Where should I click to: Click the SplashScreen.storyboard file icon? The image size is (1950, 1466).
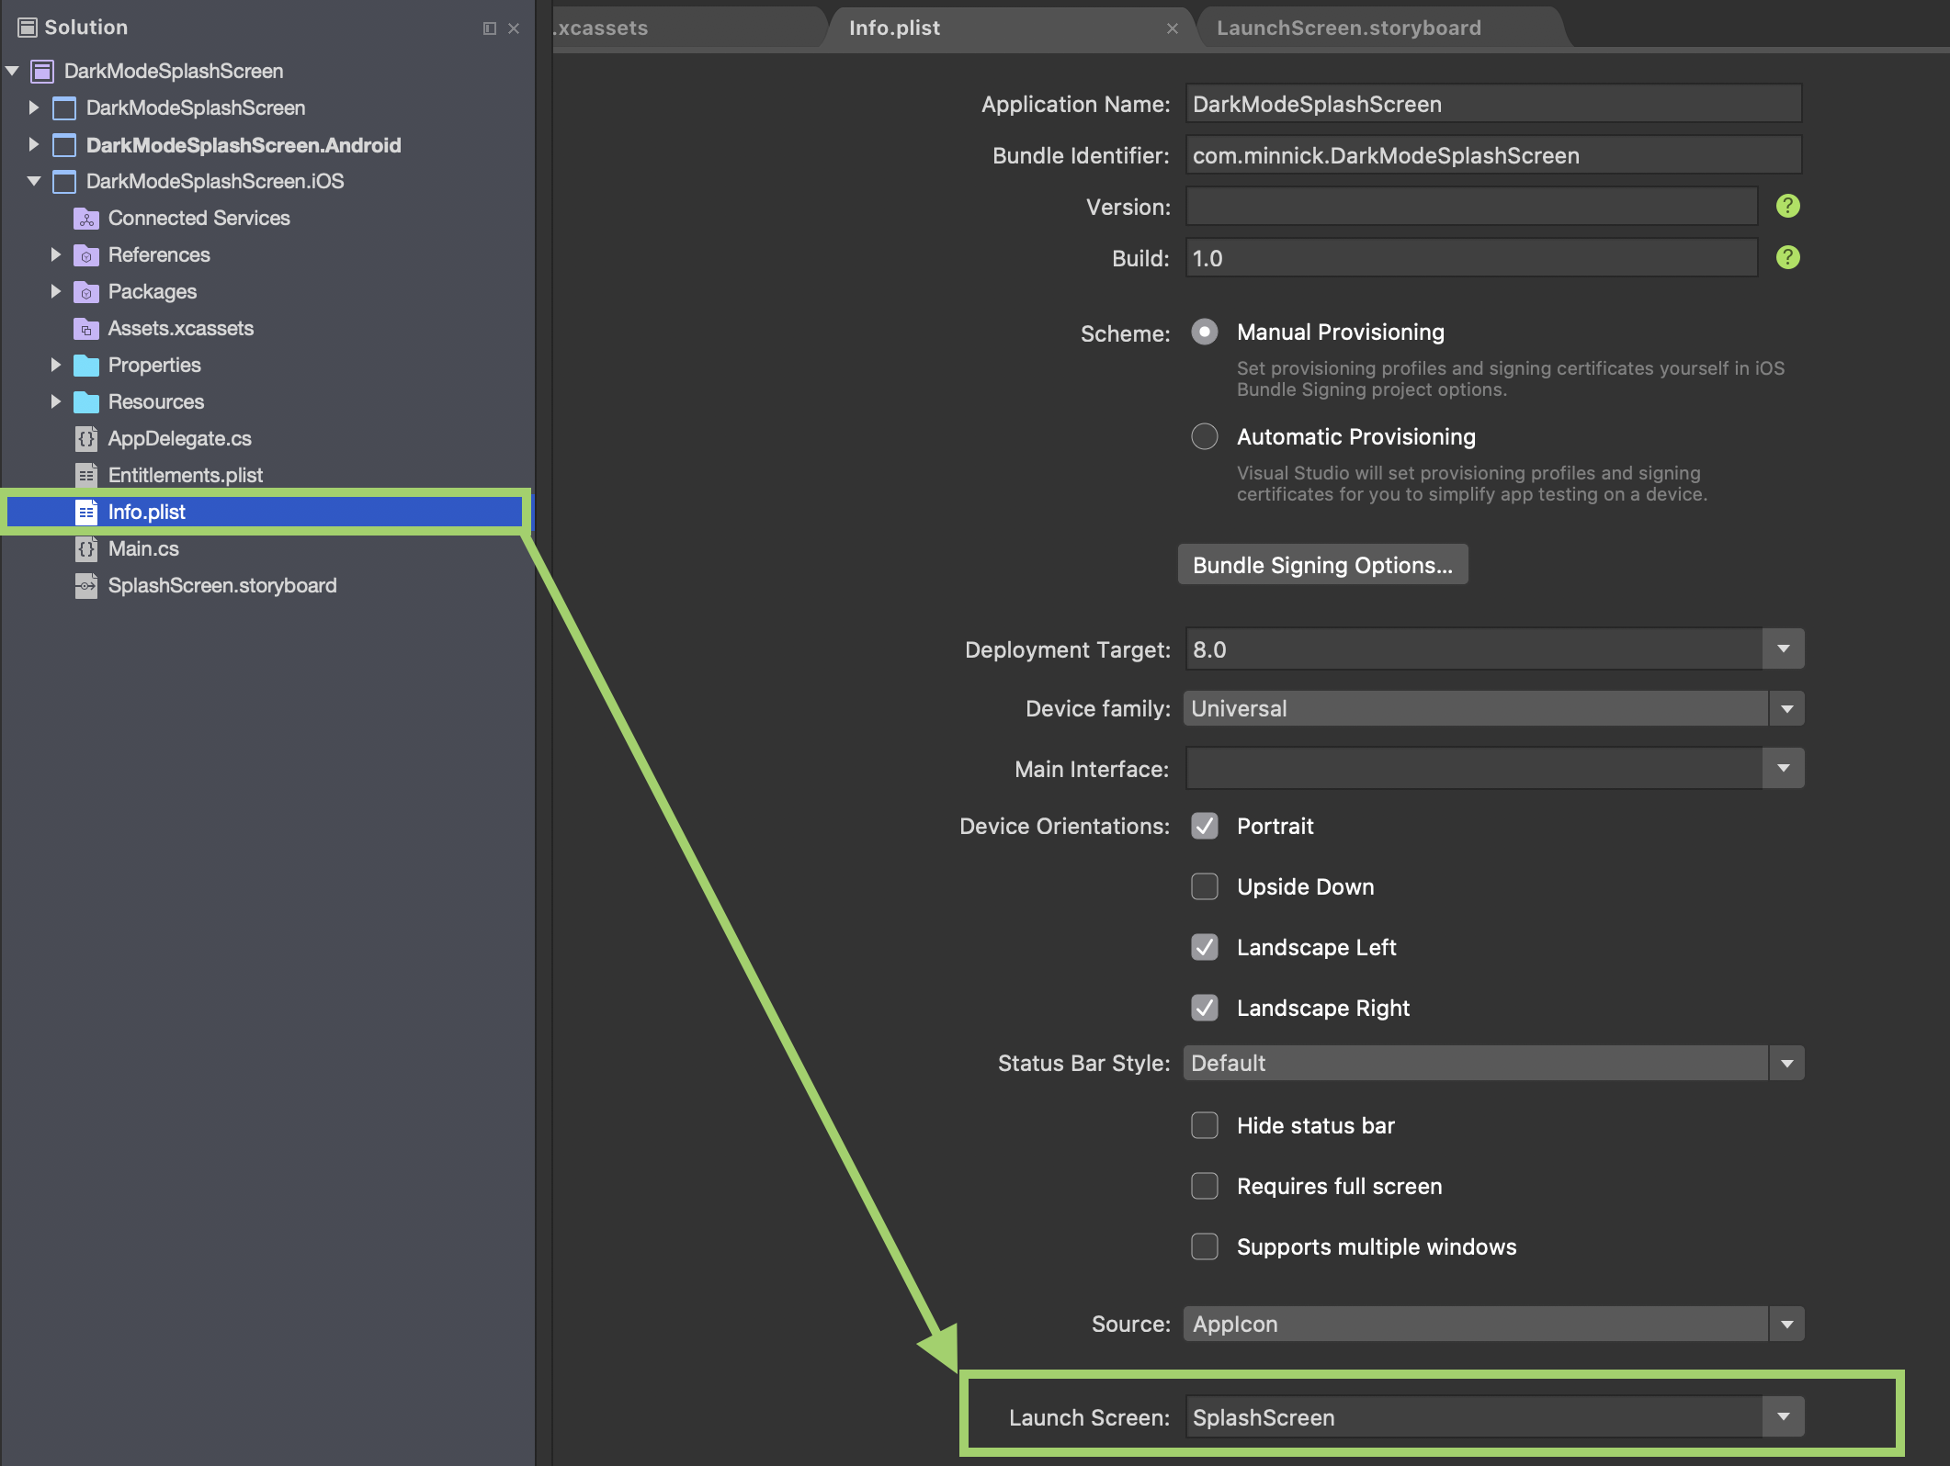point(86,586)
